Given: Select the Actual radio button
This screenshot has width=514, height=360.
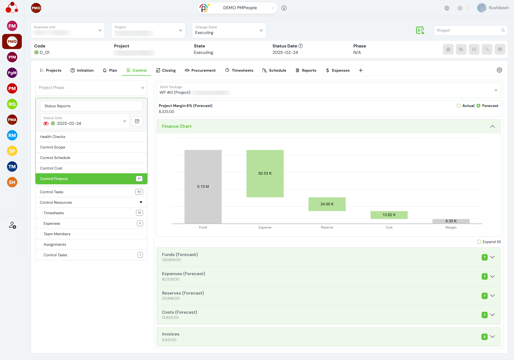Looking at the screenshot, I should [459, 106].
